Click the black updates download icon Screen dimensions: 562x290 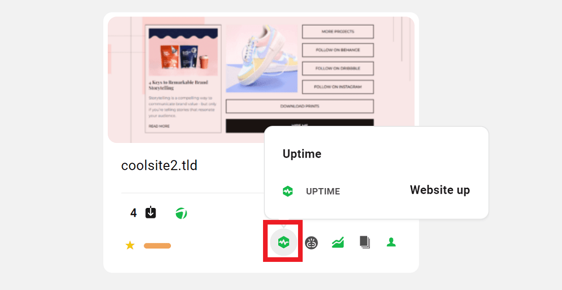[151, 213]
